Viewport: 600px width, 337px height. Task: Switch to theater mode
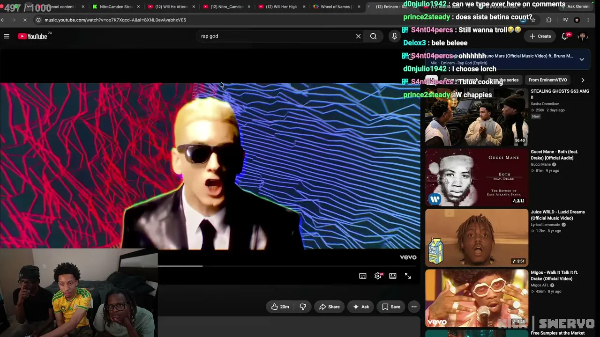[393, 276]
